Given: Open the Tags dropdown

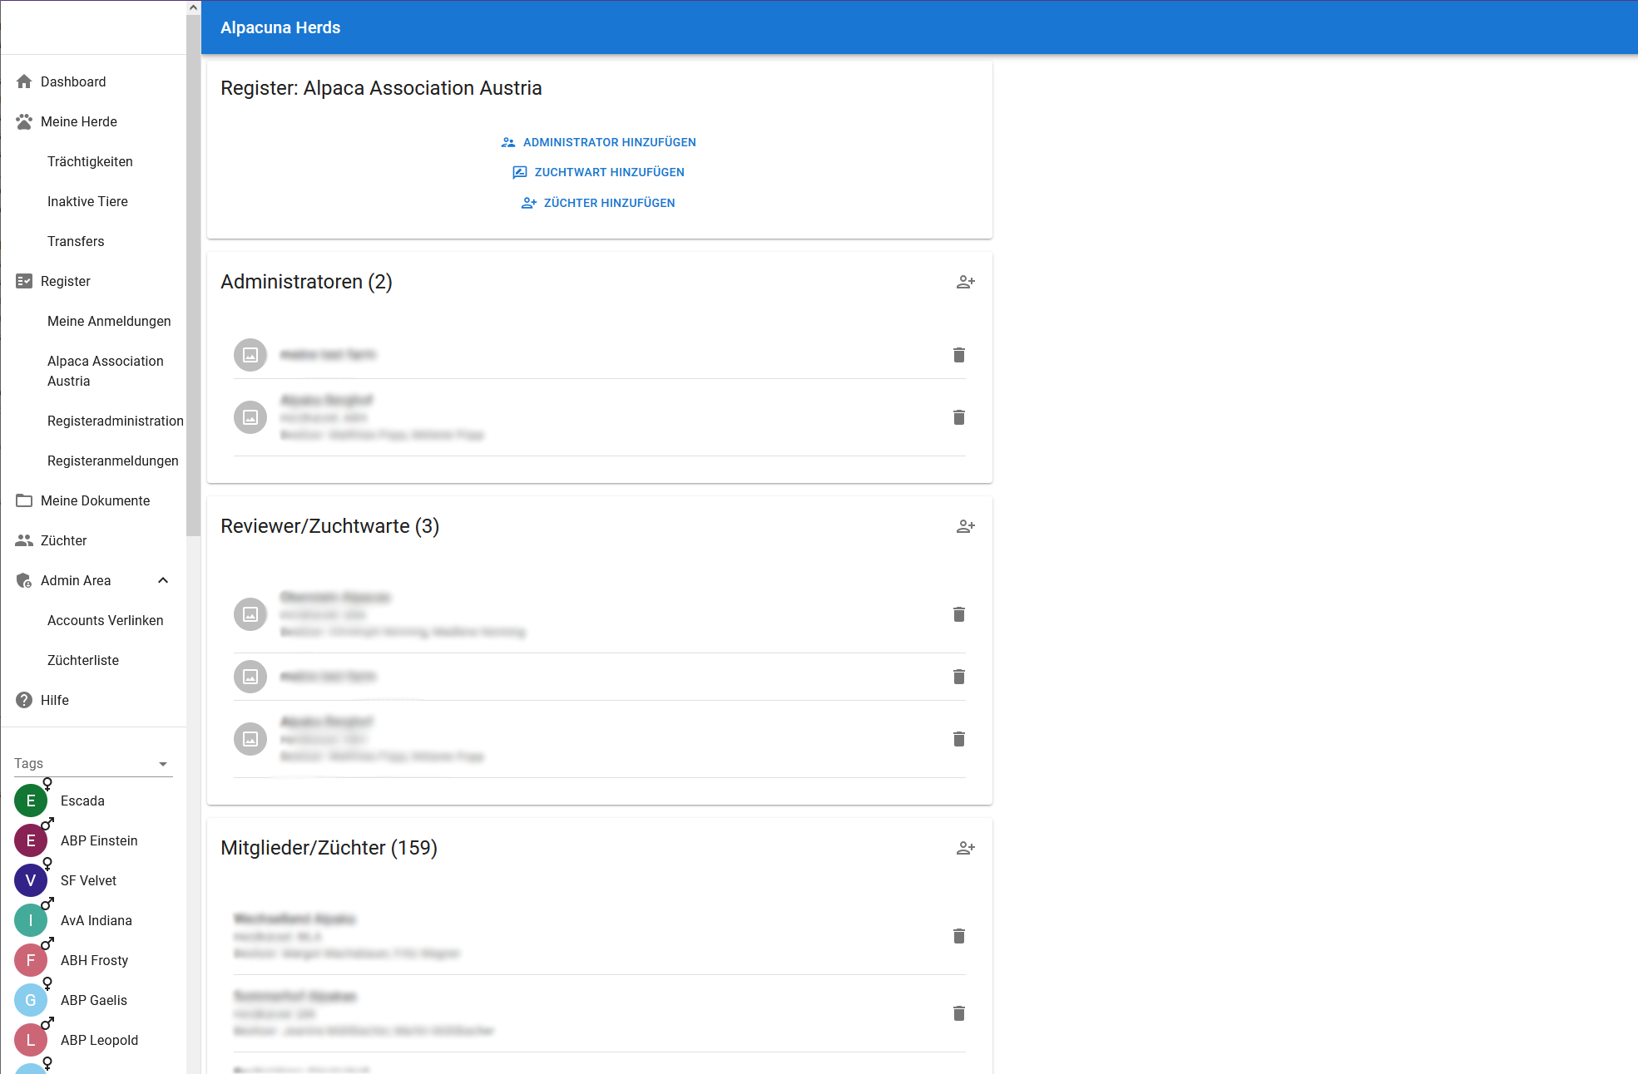Looking at the screenshot, I should click(93, 763).
